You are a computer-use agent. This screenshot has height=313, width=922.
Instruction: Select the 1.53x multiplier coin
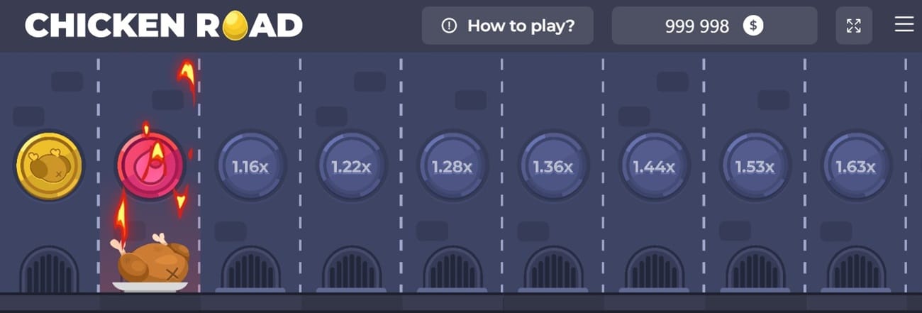click(x=755, y=167)
